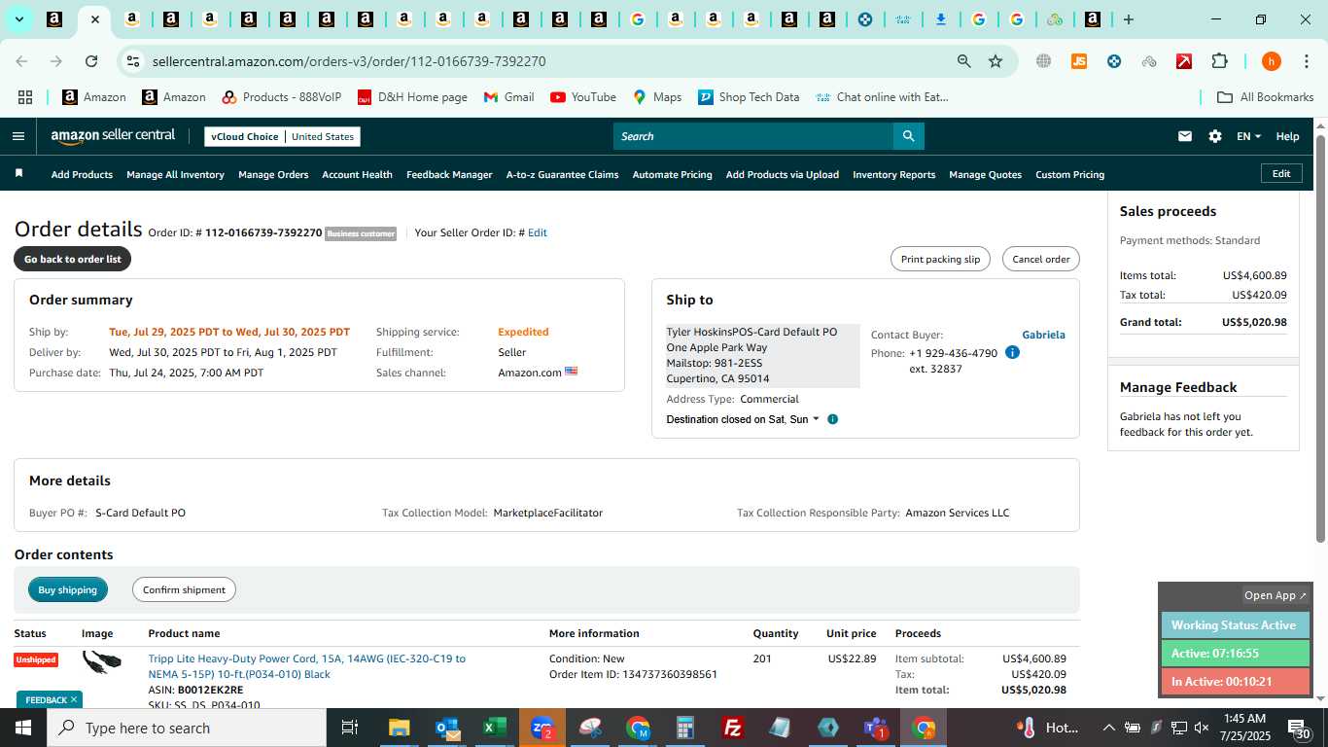This screenshot has width=1328, height=747.
Task: Open the tab search dropdown chevron
Action: [x=18, y=19]
